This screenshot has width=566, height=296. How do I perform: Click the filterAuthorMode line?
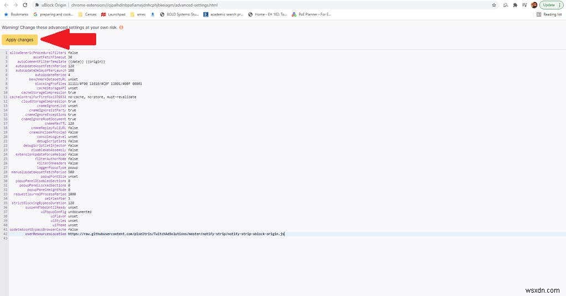56,159
